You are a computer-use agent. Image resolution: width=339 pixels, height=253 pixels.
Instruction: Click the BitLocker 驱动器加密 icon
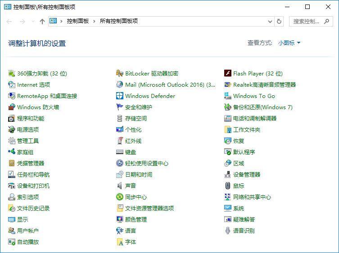pyautogui.click(x=120, y=73)
